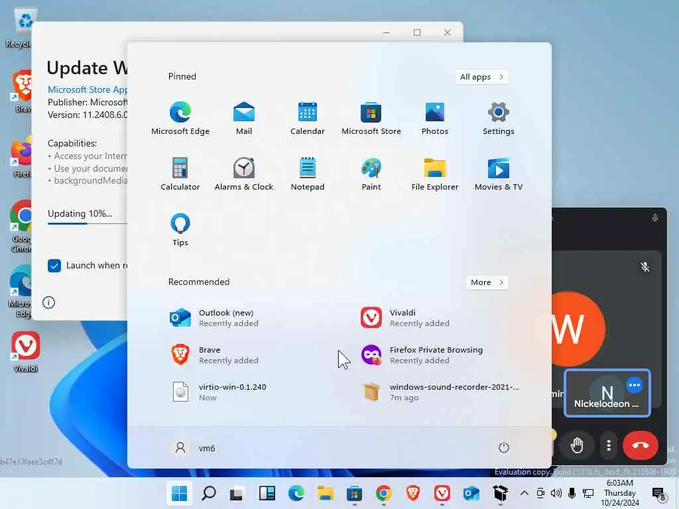Follow the Microsoft Store App link
Screen dimensions: 679x509
coord(88,89)
